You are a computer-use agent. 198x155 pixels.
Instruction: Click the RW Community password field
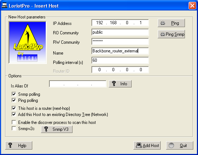click(120, 42)
